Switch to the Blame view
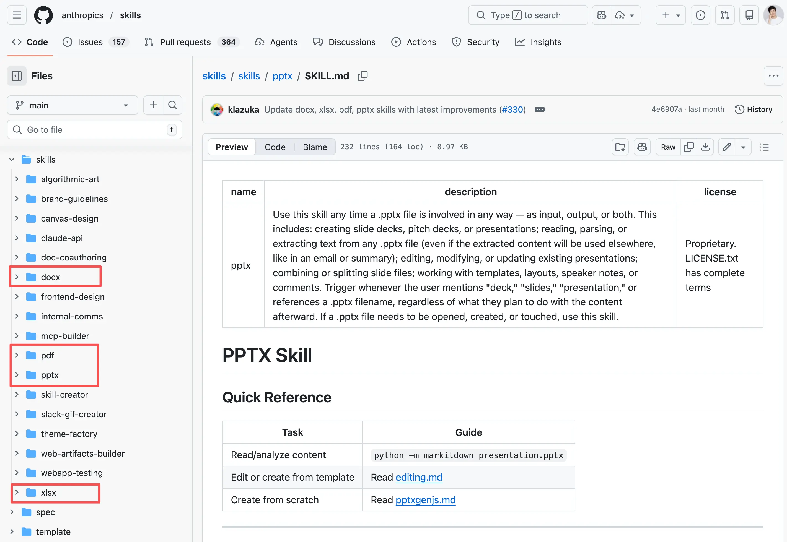The height and width of the screenshot is (542, 787). (315, 147)
